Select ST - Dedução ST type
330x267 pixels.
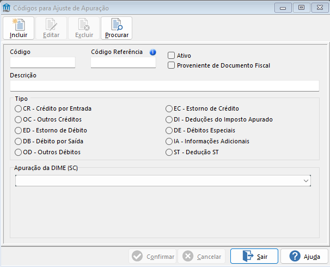click(x=169, y=153)
